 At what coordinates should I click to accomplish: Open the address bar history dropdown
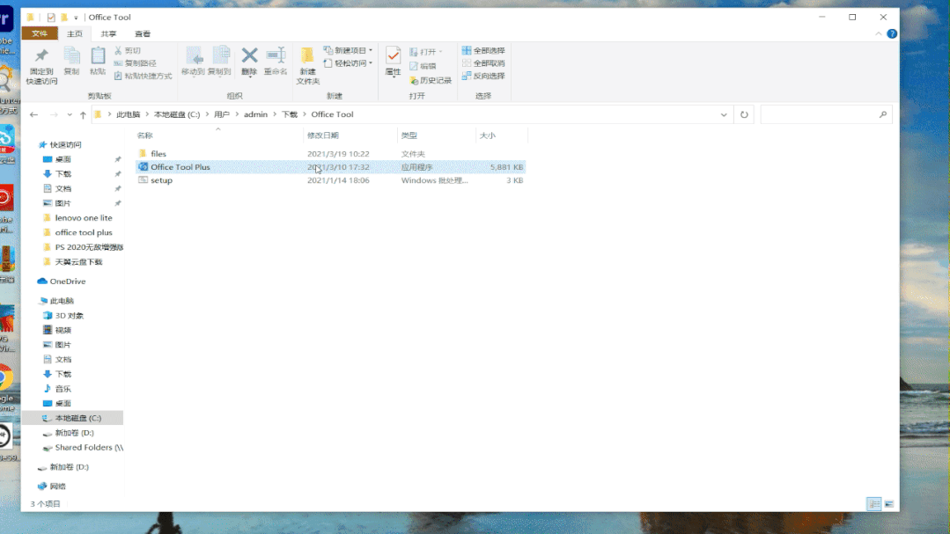tap(724, 114)
